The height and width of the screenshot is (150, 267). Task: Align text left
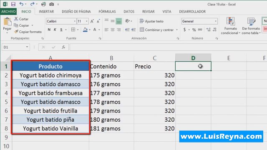point(106,30)
